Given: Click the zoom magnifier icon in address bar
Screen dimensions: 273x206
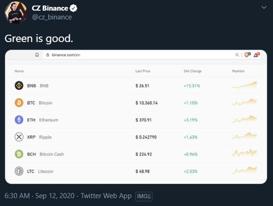Looking at the screenshot, I should 237,55.
